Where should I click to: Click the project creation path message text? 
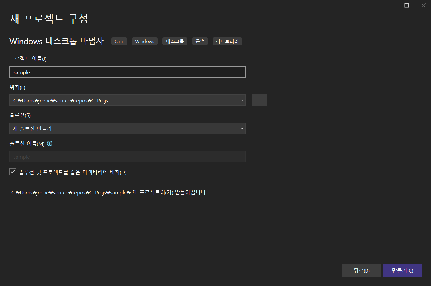(108, 192)
